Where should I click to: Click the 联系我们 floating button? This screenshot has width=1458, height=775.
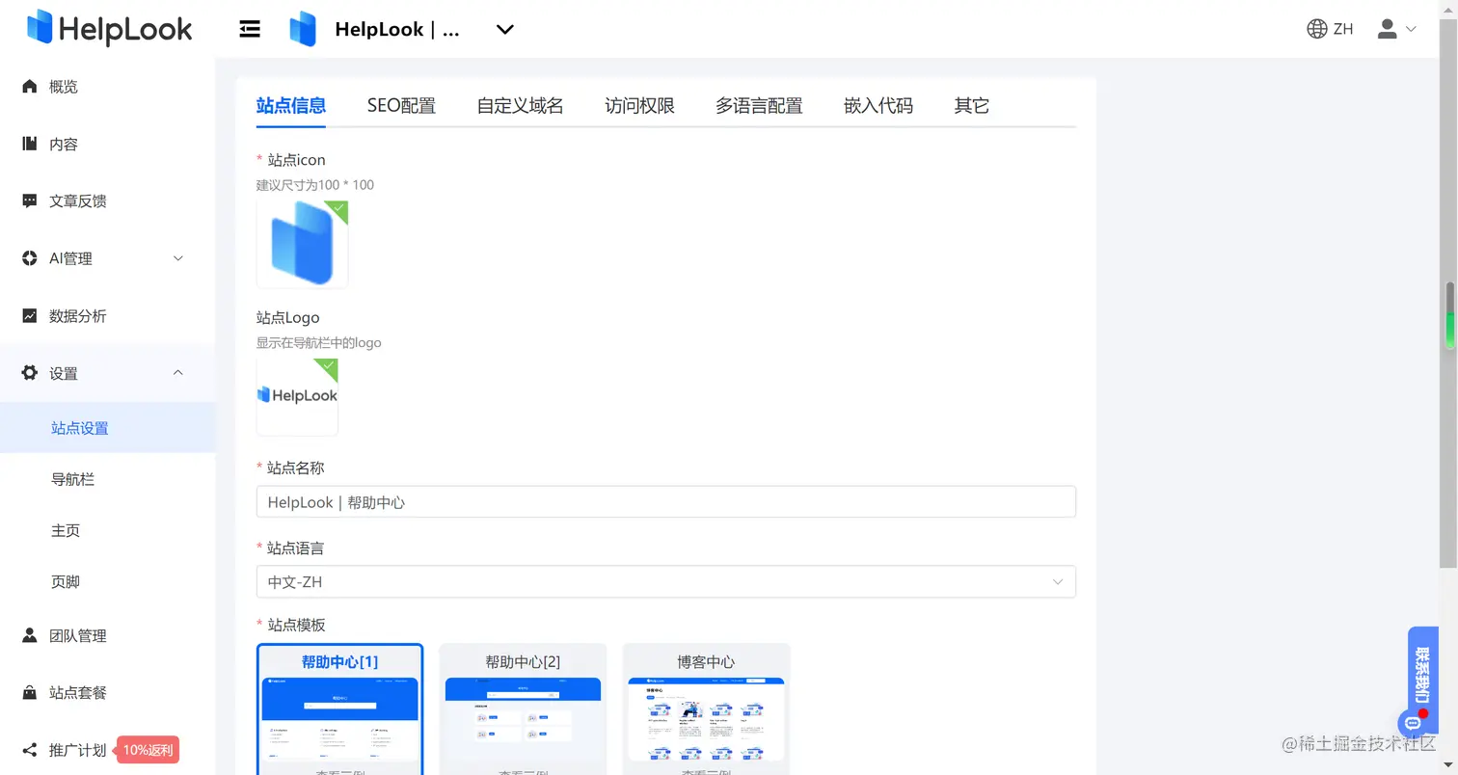click(1422, 676)
